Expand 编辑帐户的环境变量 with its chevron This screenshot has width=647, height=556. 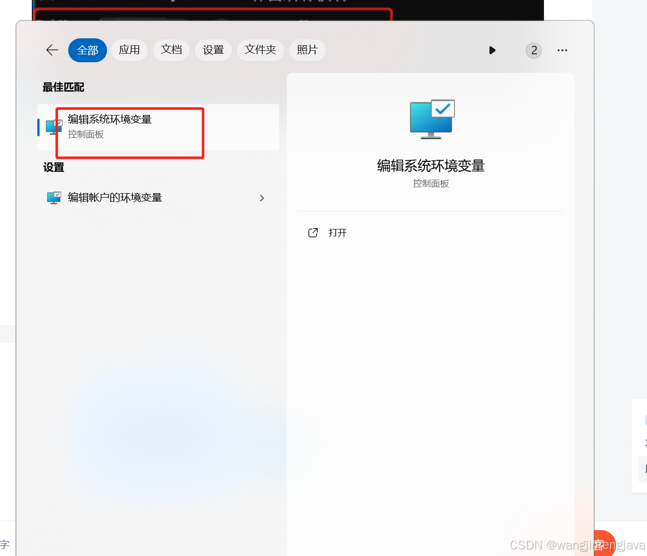[262, 198]
